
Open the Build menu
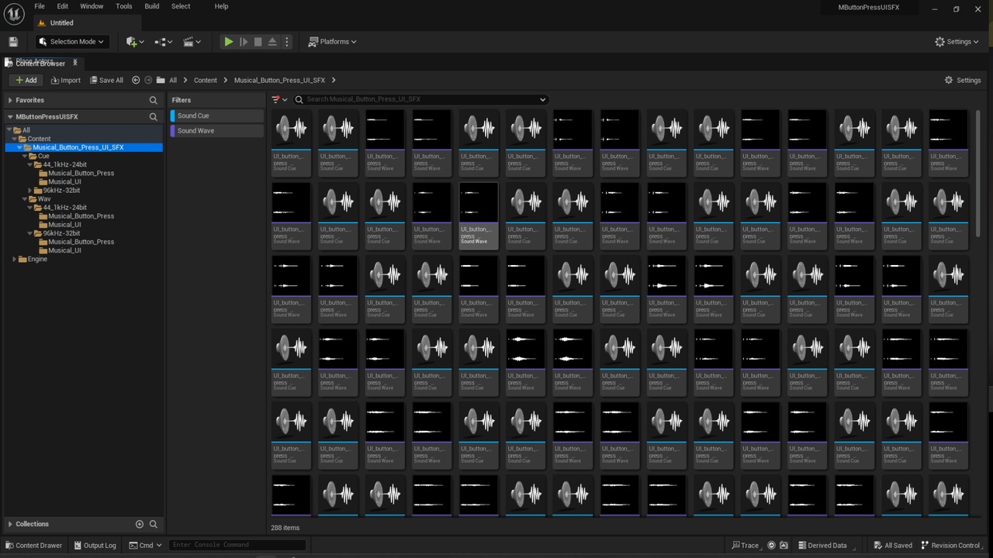152,6
